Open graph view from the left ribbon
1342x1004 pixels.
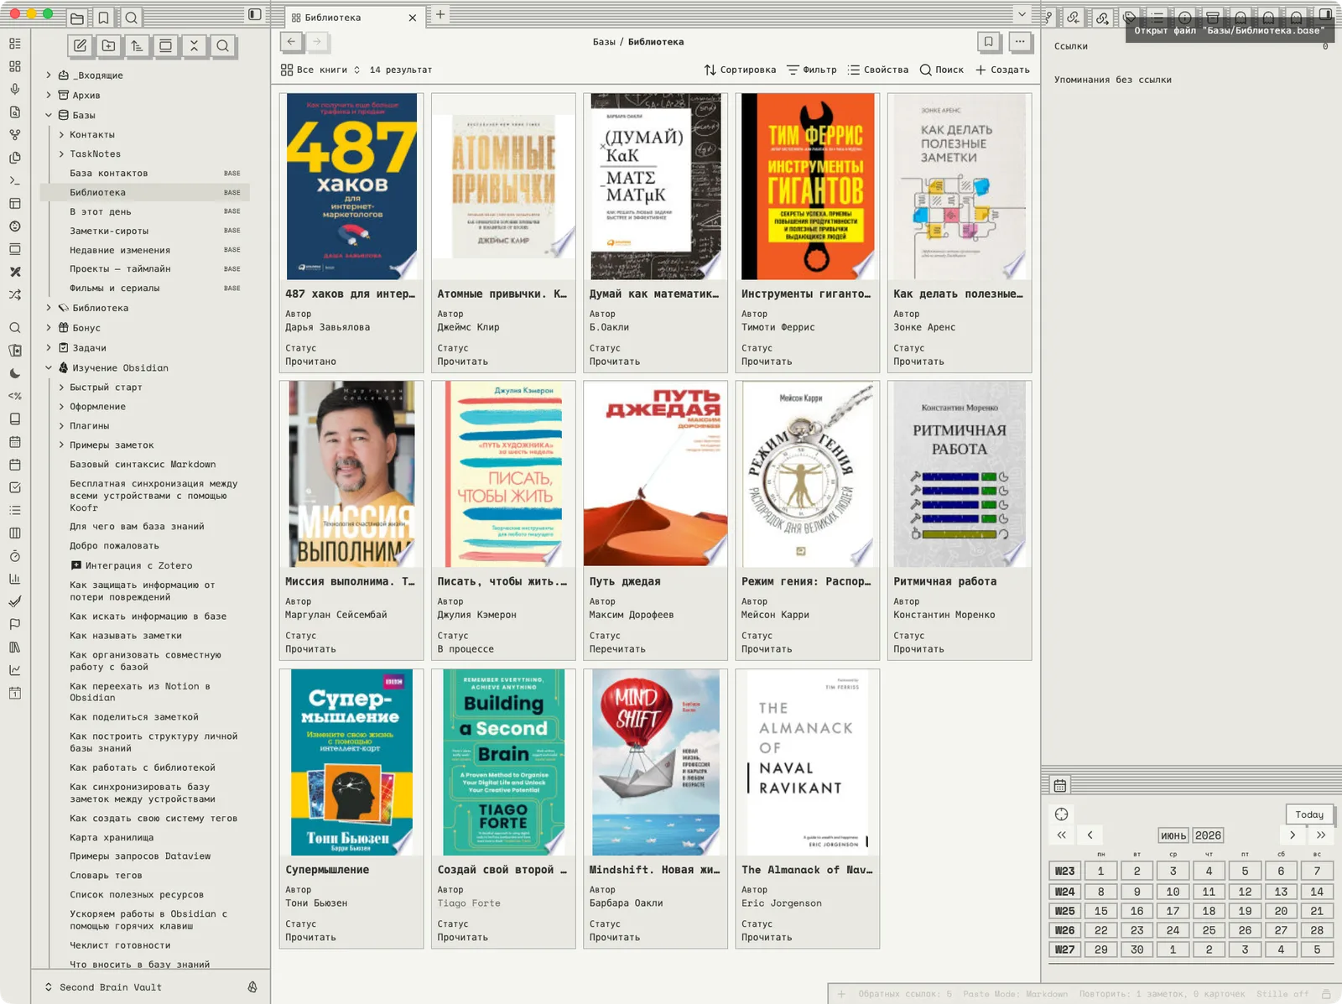click(15, 135)
